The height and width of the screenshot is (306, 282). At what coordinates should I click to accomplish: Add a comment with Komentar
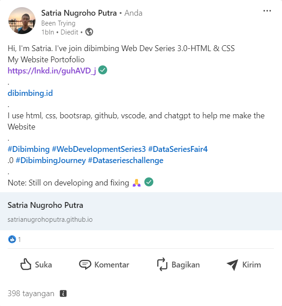pos(104,265)
